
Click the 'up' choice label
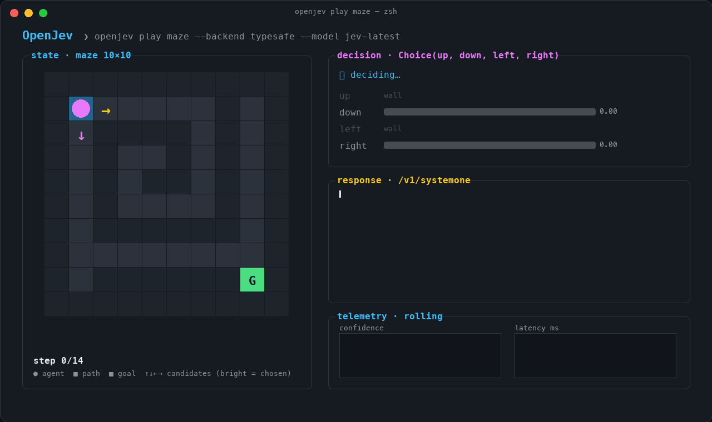[x=345, y=96]
